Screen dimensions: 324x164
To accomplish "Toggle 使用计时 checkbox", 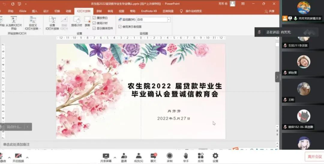I will pyautogui.click(x=94, y=23).
